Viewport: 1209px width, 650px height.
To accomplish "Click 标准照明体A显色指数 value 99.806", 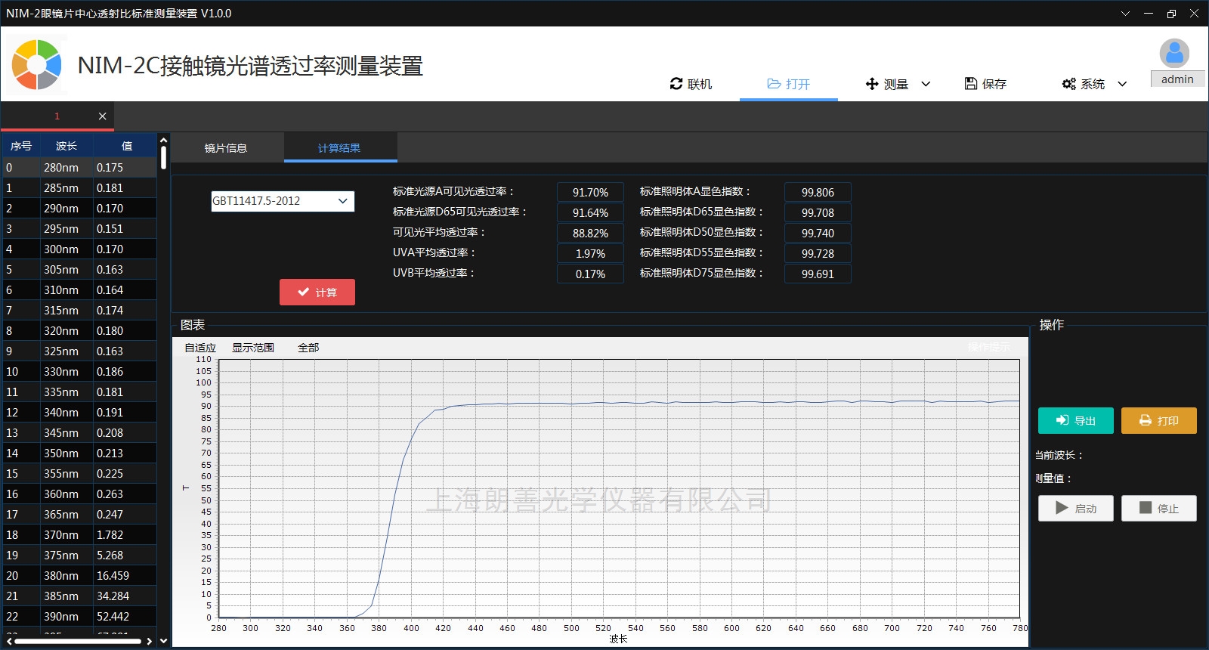I will (x=818, y=193).
